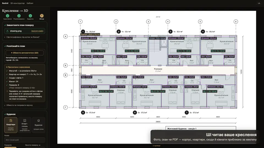Click 'Сходів і ліфтів: 1' row

16,78
